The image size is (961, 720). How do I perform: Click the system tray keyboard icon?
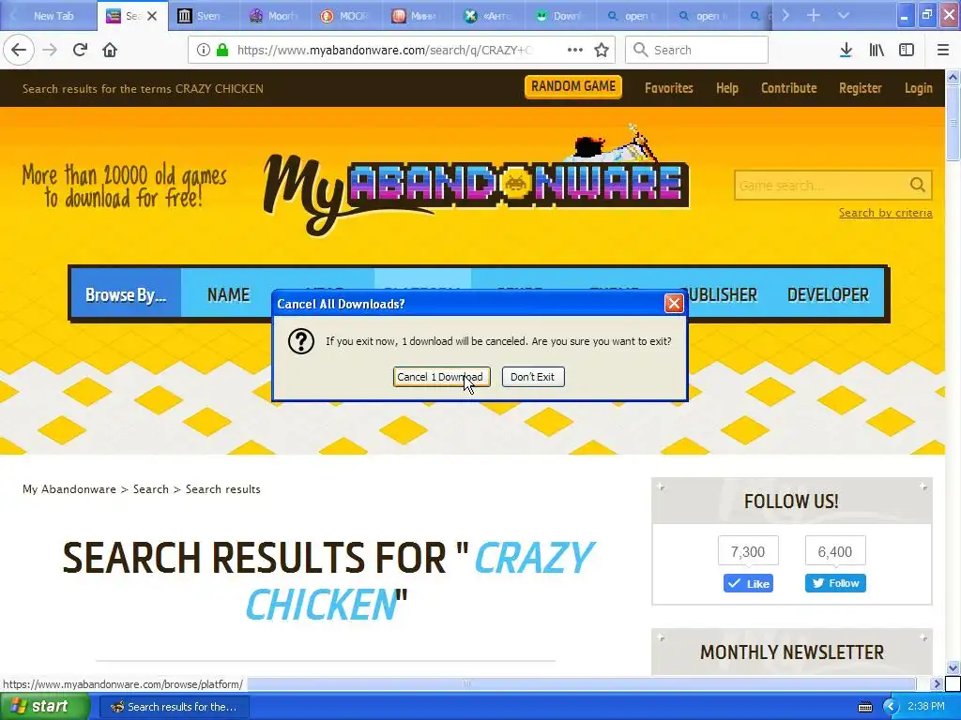865,707
